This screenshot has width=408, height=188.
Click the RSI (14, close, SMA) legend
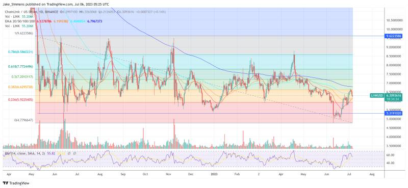24,154
